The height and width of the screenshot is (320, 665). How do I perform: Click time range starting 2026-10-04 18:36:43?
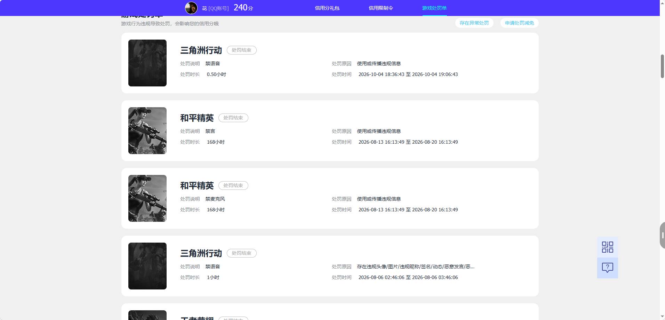(x=408, y=74)
